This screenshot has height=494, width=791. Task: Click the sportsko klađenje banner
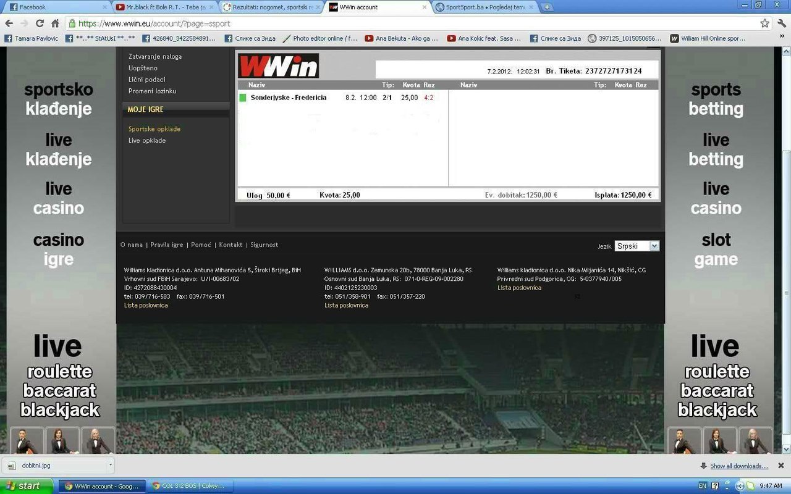tap(59, 99)
